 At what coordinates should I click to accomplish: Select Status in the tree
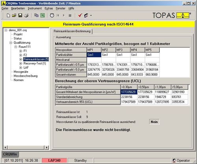pyautogui.click(x=18, y=38)
